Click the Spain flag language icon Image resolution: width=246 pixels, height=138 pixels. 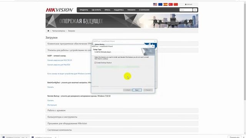coord(165,4)
